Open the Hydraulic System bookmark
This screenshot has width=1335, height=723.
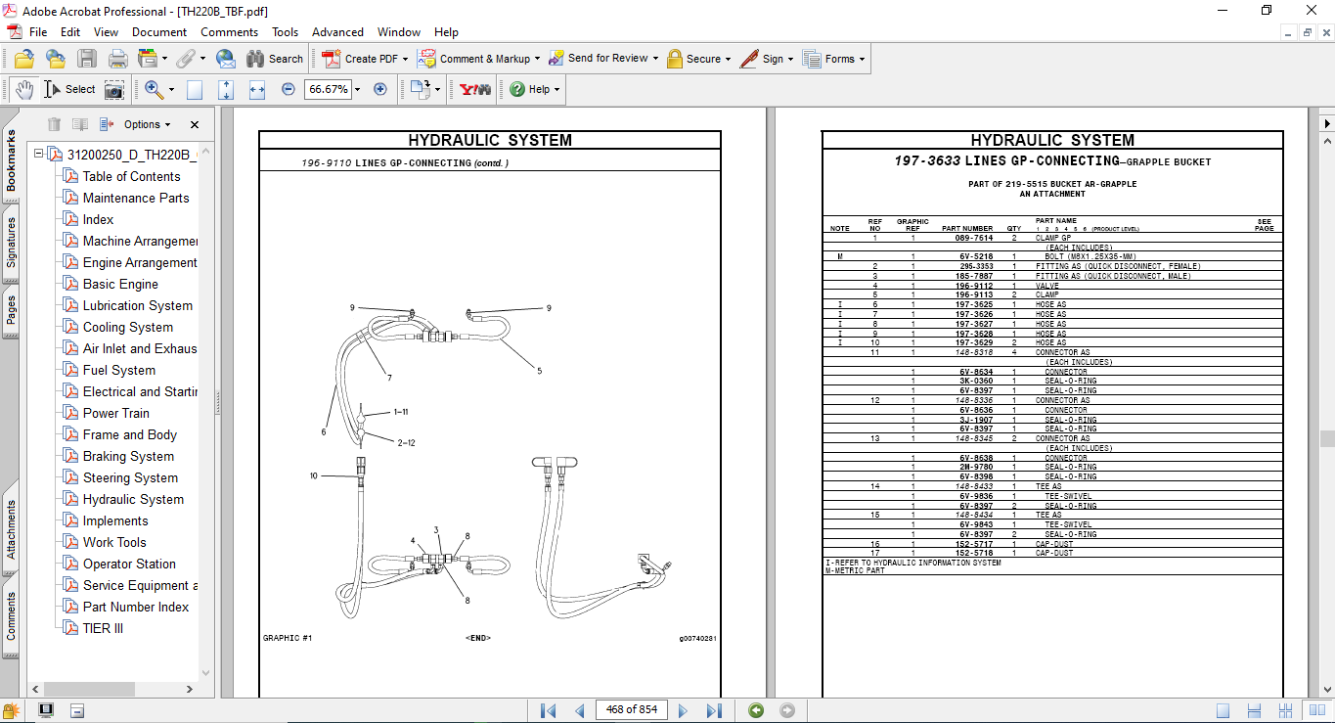point(133,499)
